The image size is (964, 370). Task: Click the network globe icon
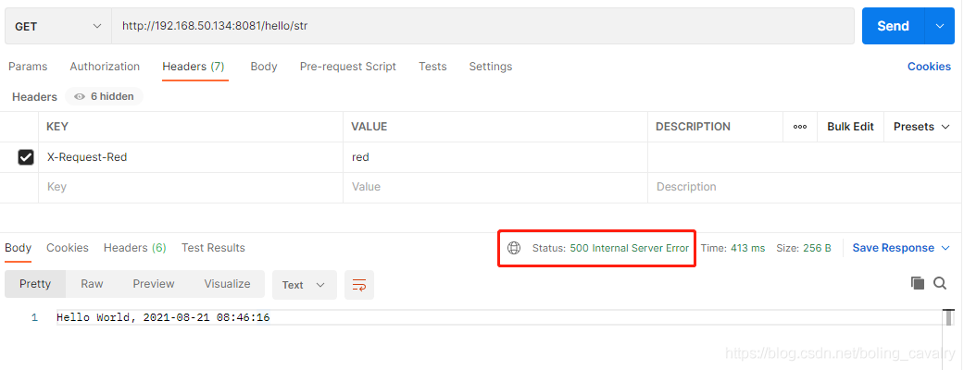(x=514, y=248)
